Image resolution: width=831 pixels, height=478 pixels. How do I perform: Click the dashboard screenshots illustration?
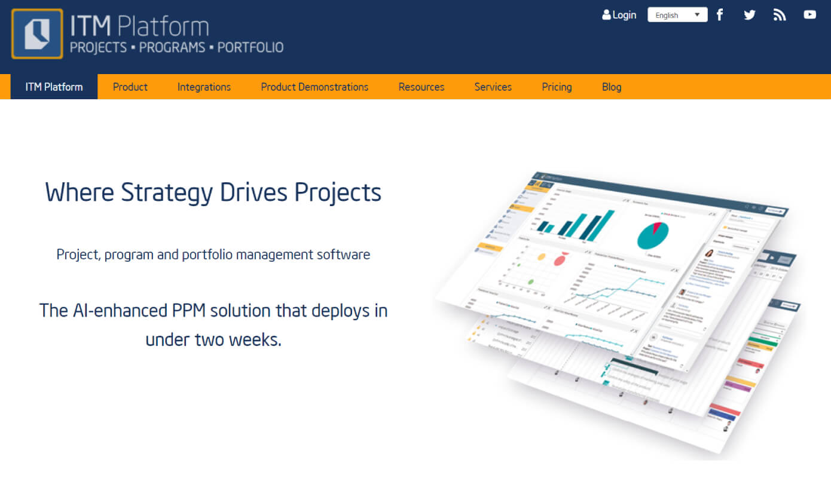tap(619, 312)
